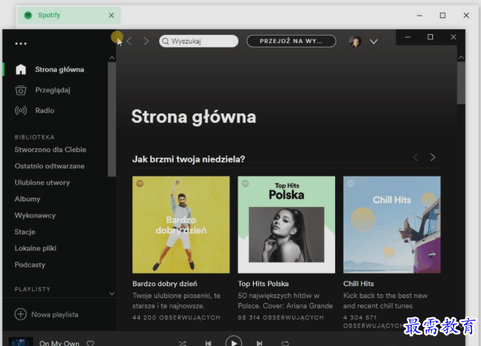The height and width of the screenshot is (346, 481).
Task: Click the now-playing album art
Action: click(21, 342)
